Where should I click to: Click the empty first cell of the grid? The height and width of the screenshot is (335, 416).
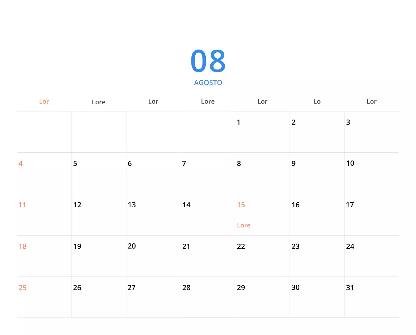click(x=44, y=132)
